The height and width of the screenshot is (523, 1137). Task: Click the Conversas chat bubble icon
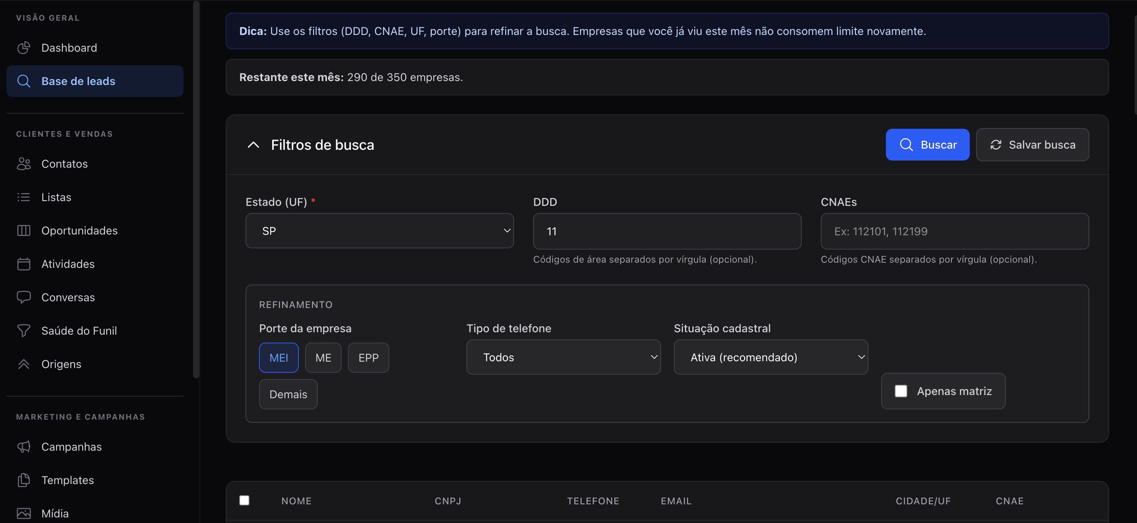[24, 297]
